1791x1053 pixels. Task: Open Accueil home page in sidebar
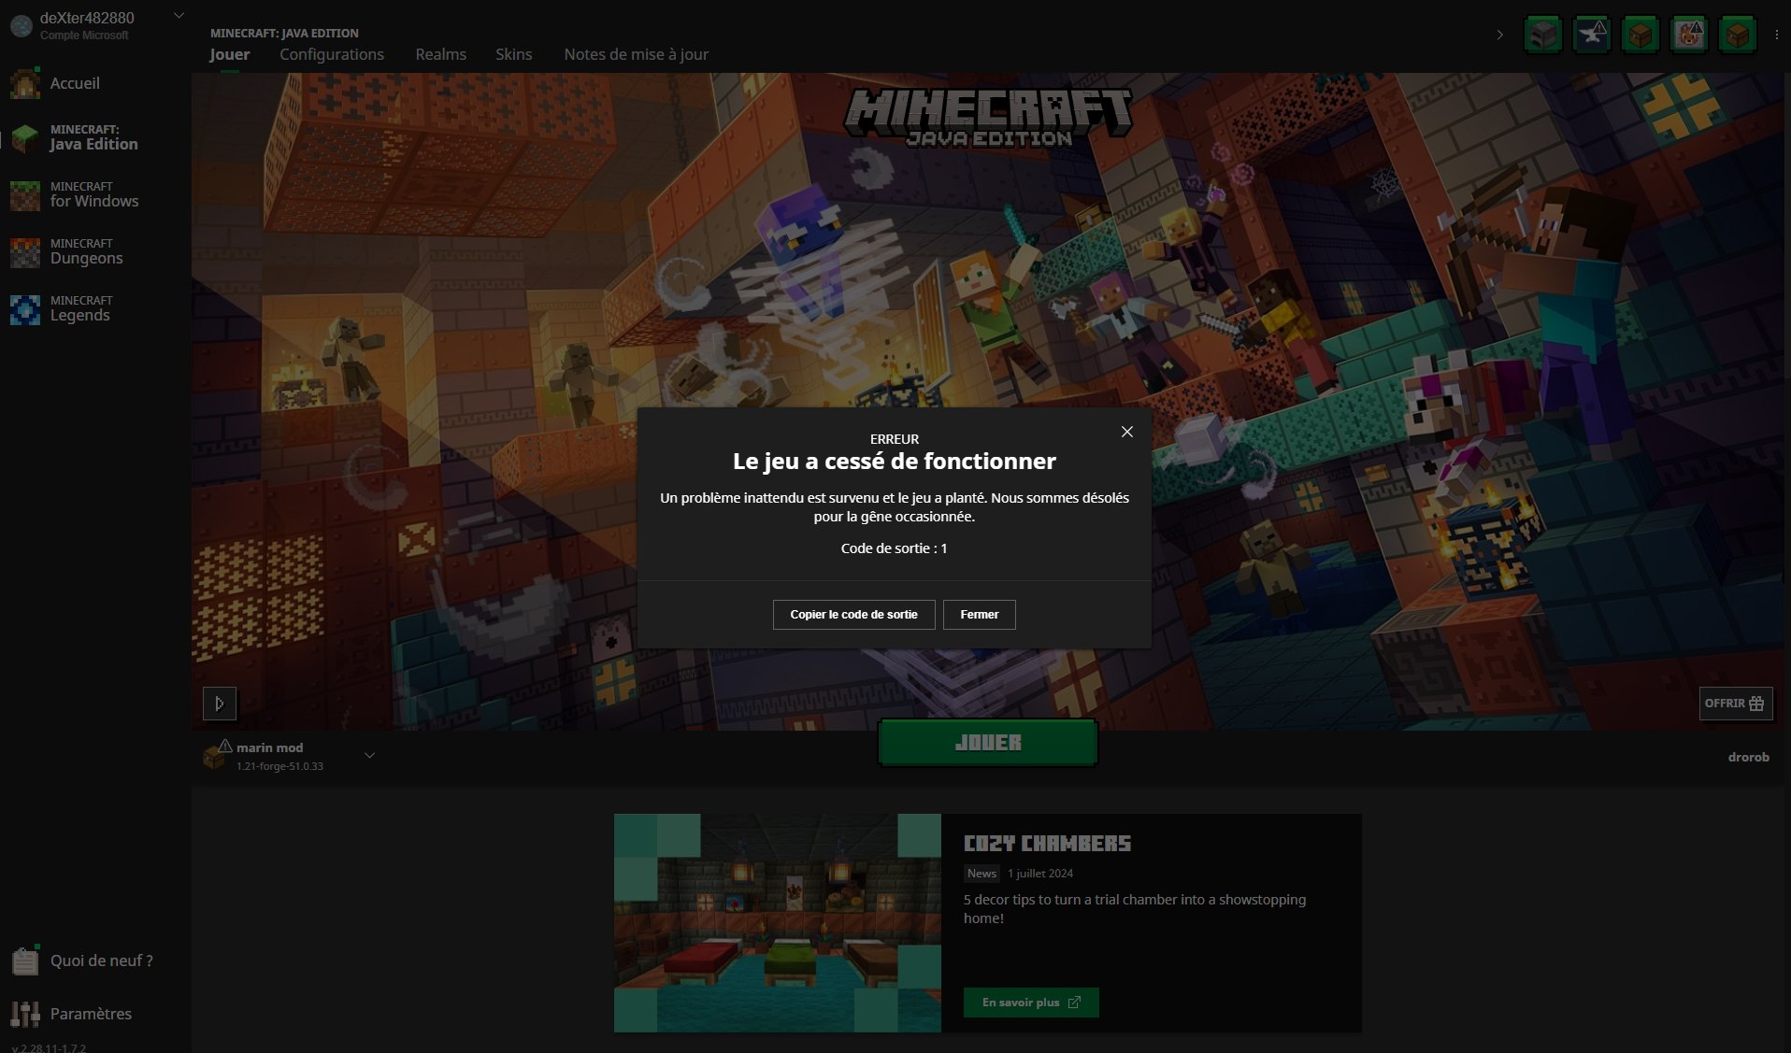pyautogui.click(x=75, y=83)
